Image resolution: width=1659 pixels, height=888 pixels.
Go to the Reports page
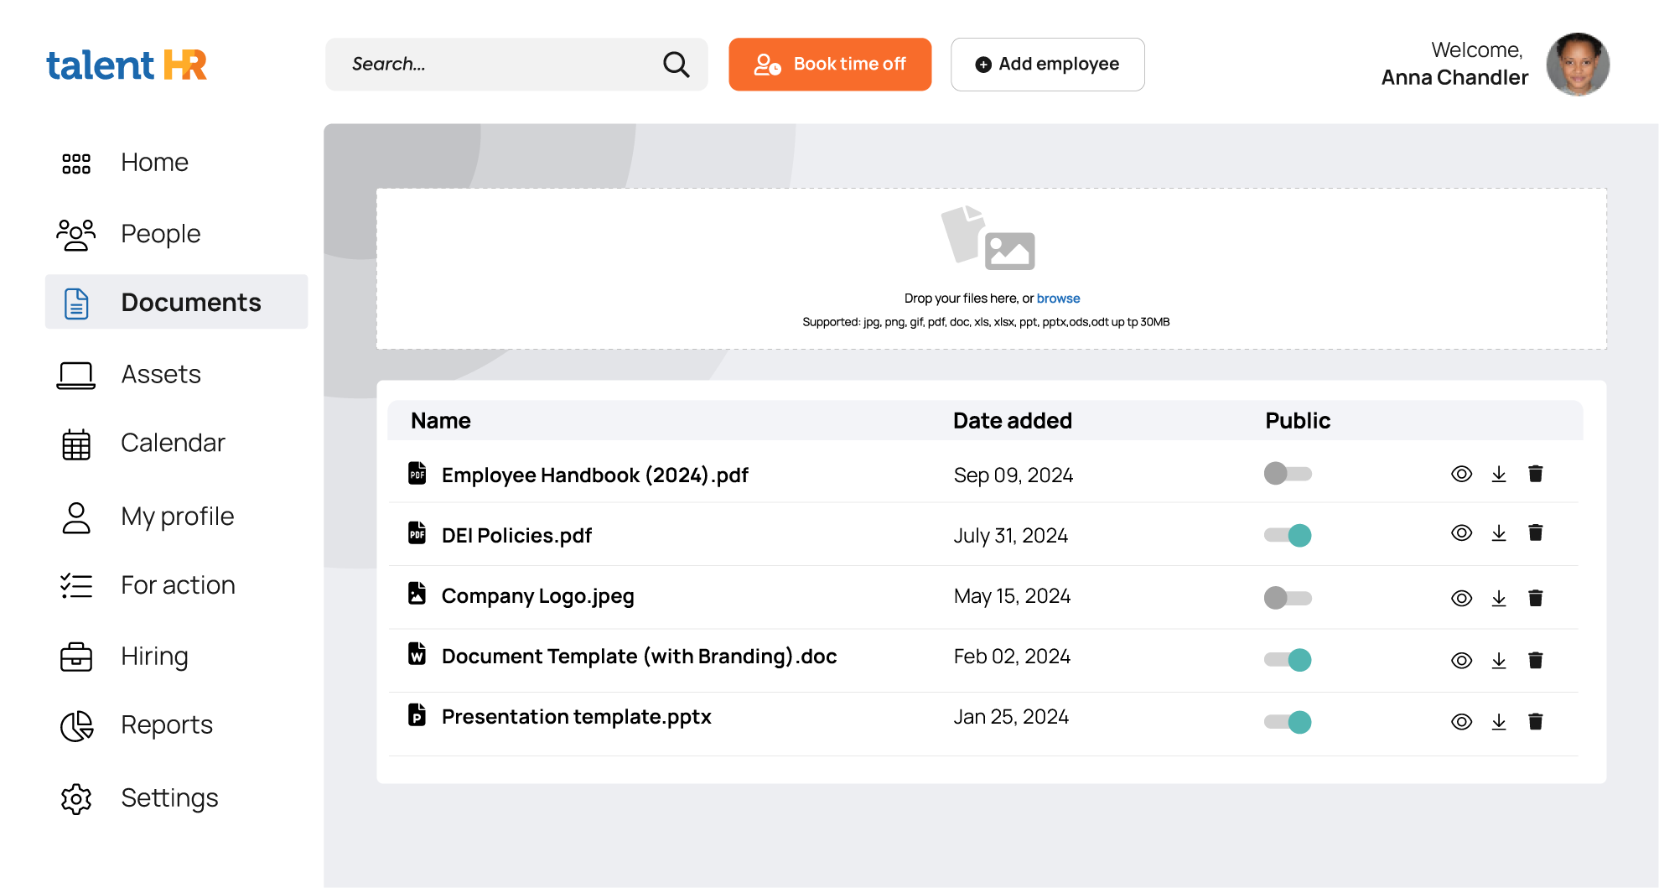[166, 725]
